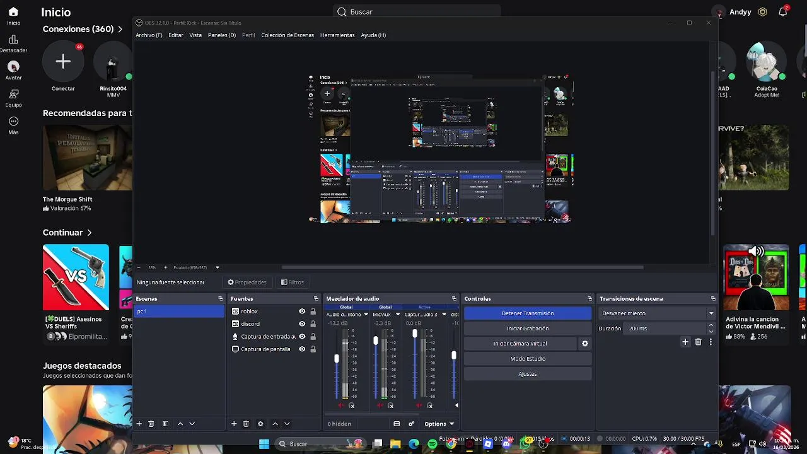Open Destacadas in Roblox sidebar

pos(13,43)
